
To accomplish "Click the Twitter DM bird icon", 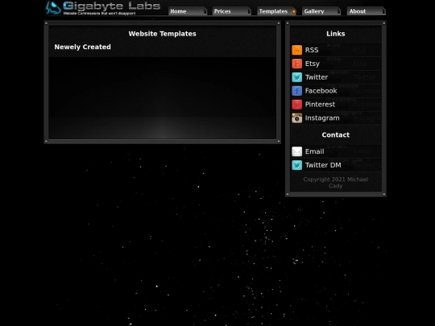I will tap(296, 165).
